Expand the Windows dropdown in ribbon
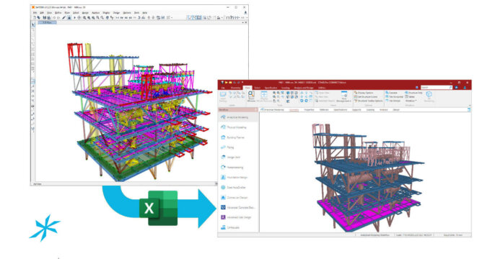 coord(411,101)
